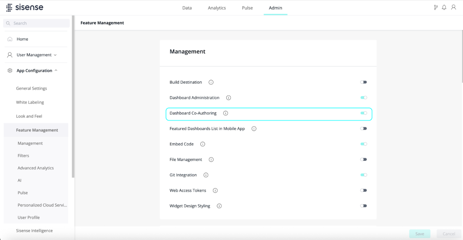
Task: Switch to the Analytics tab
Action: coord(217,8)
